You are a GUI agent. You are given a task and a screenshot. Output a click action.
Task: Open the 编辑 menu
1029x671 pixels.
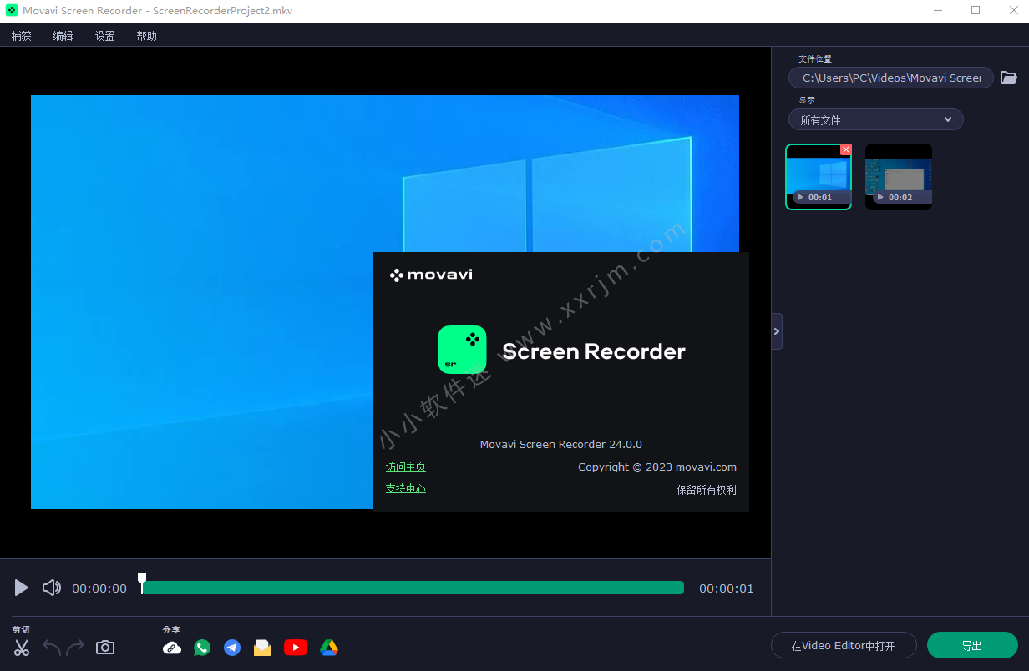[63, 36]
